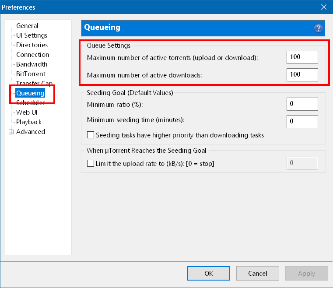333x288 pixels.
Task: Toggle the limit upload rate checkbox
Action: [91, 163]
